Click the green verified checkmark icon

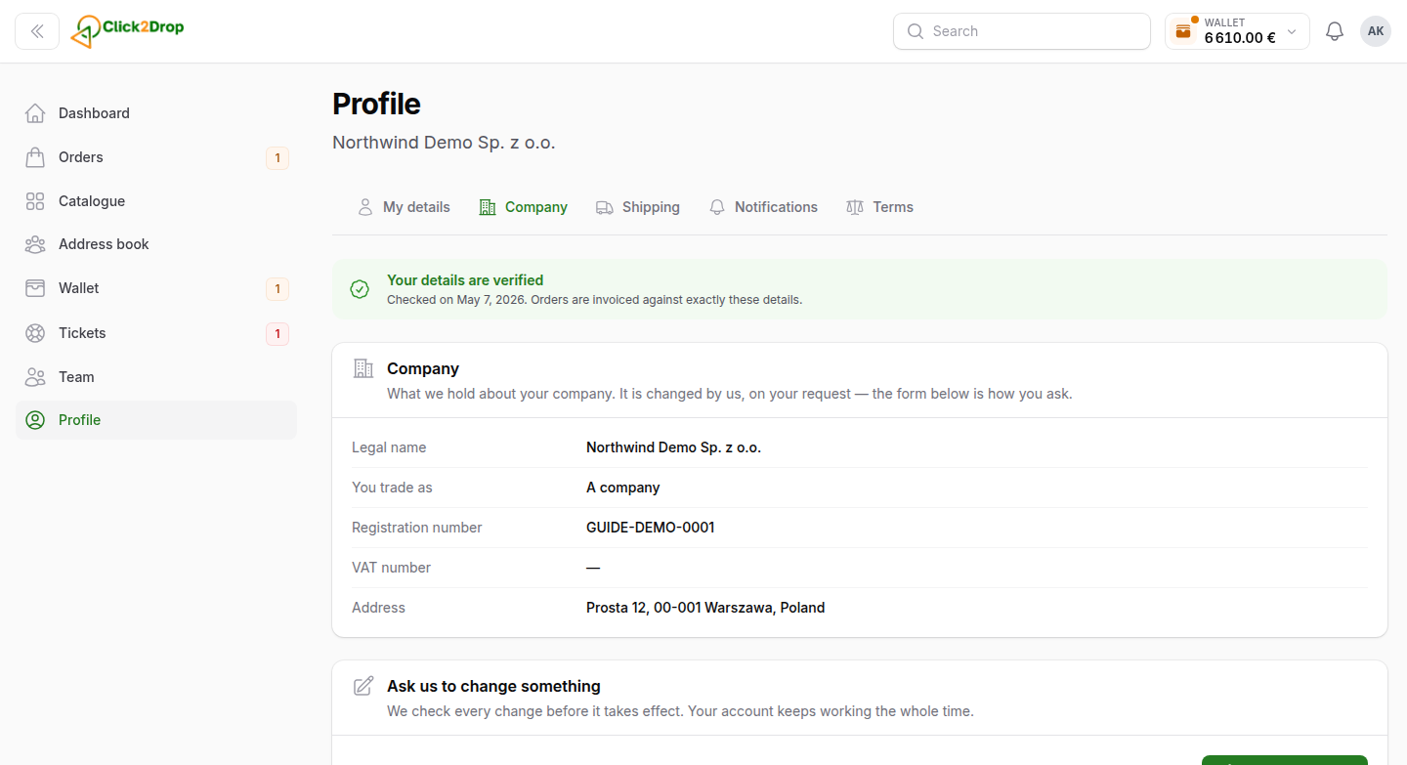(360, 289)
